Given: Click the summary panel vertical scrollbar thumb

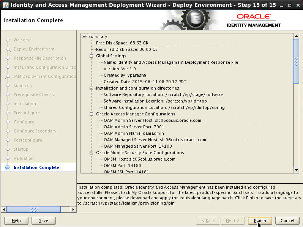Looking at the screenshot, I should pos(296,61).
